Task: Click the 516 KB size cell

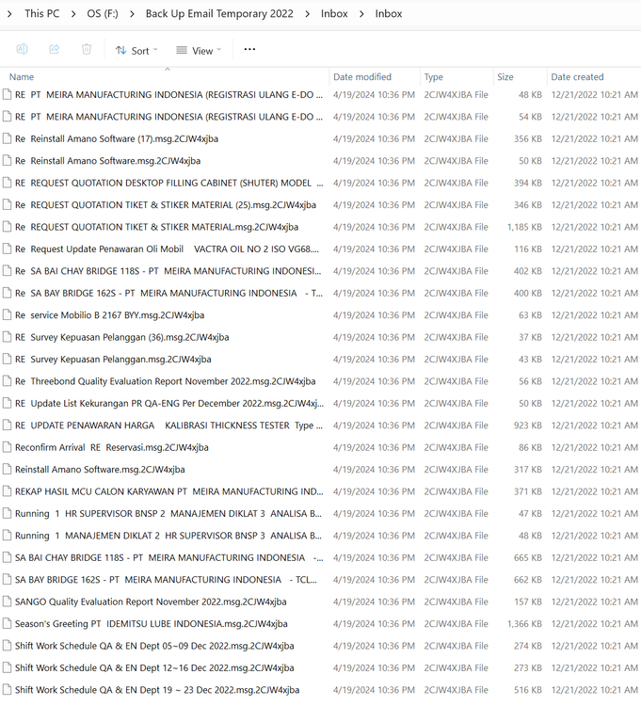Action: coord(528,690)
